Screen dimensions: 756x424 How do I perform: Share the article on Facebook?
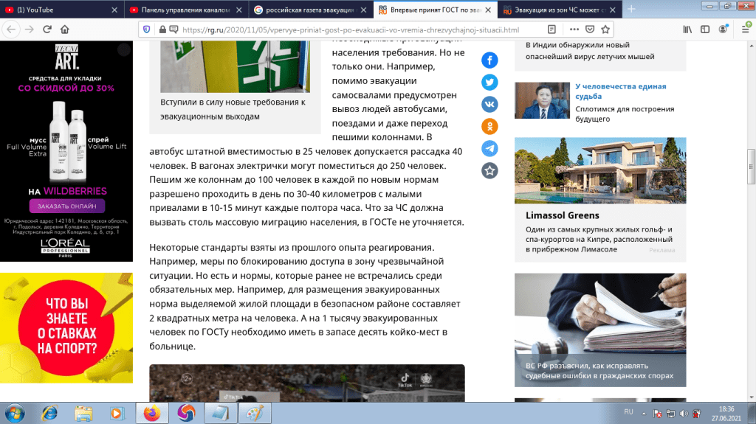[489, 60]
